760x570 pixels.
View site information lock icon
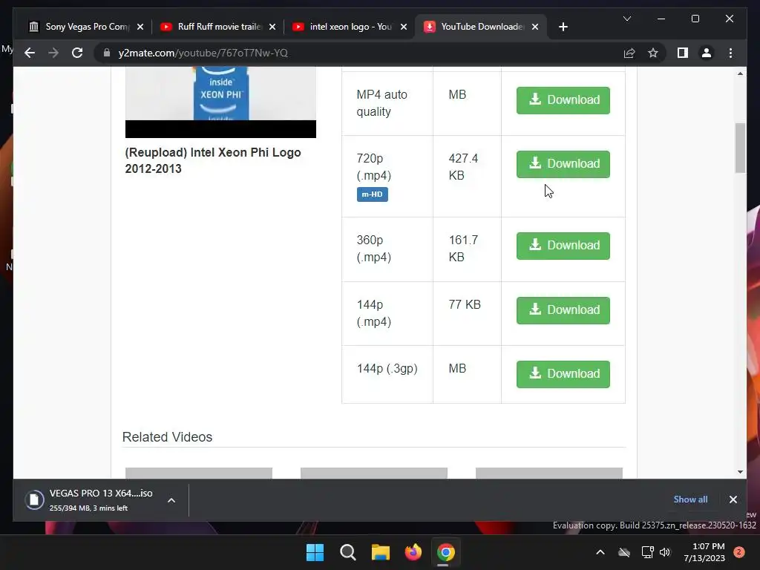pyautogui.click(x=107, y=53)
